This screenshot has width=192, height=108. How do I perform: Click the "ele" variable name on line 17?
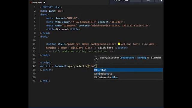tap(48, 66)
